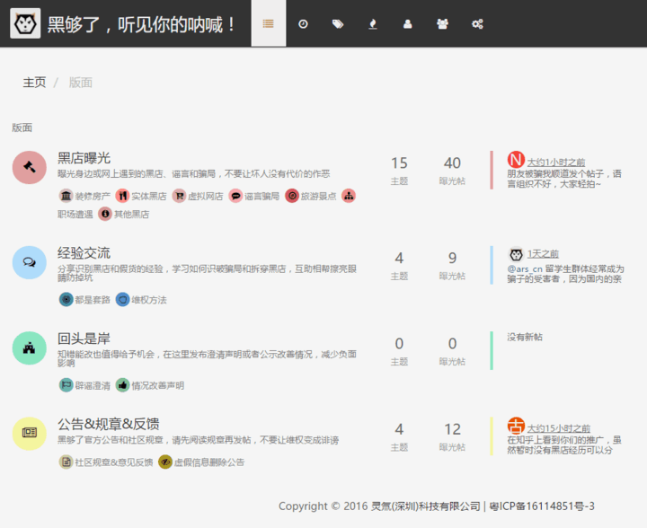Viewport: 647px width, 528px height.
Task: Open the 回头是岸 category title
Action: coord(84,339)
